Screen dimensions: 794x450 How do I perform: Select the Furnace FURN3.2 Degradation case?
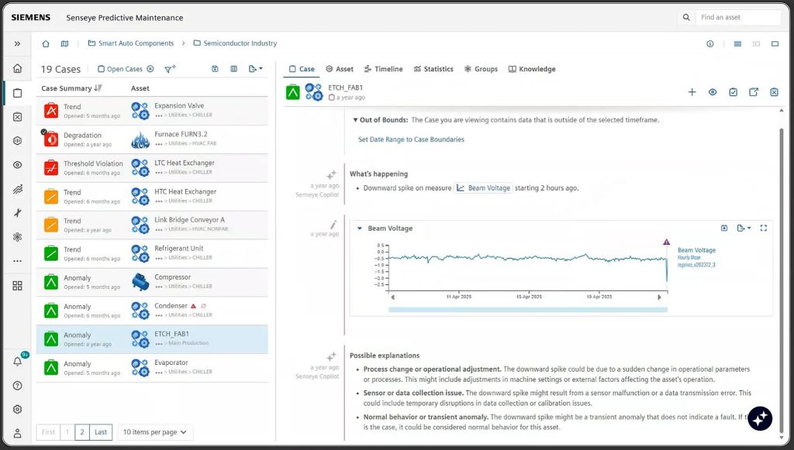pos(152,139)
